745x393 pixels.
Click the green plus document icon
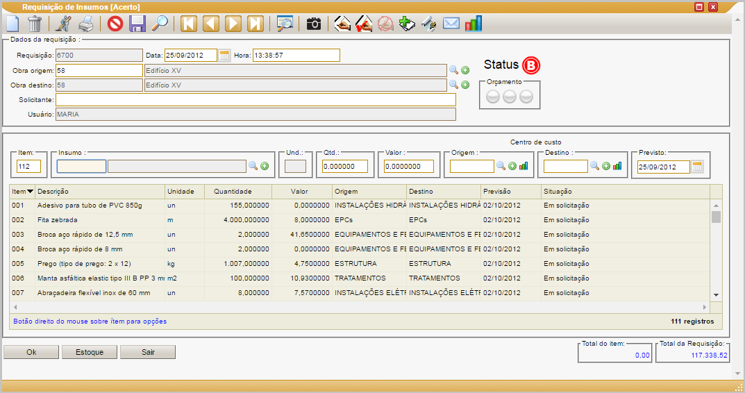pyautogui.click(x=407, y=24)
